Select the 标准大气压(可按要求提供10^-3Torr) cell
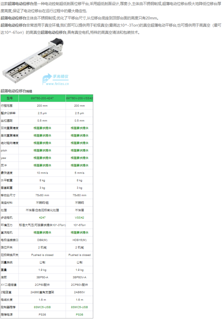The height and width of the screenshot is (320, 224). [42, 225]
